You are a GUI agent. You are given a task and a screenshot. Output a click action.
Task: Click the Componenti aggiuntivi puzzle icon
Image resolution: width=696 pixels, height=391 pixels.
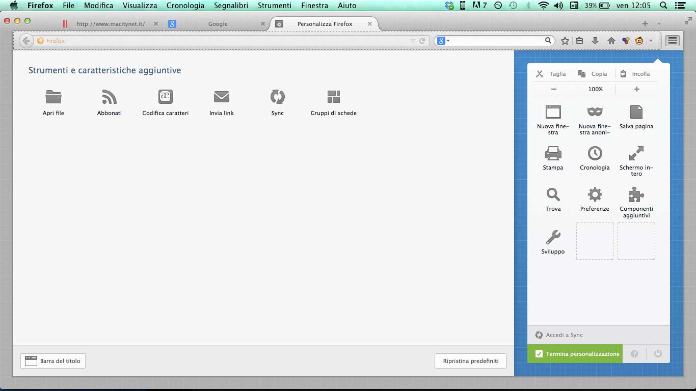tap(636, 194)
